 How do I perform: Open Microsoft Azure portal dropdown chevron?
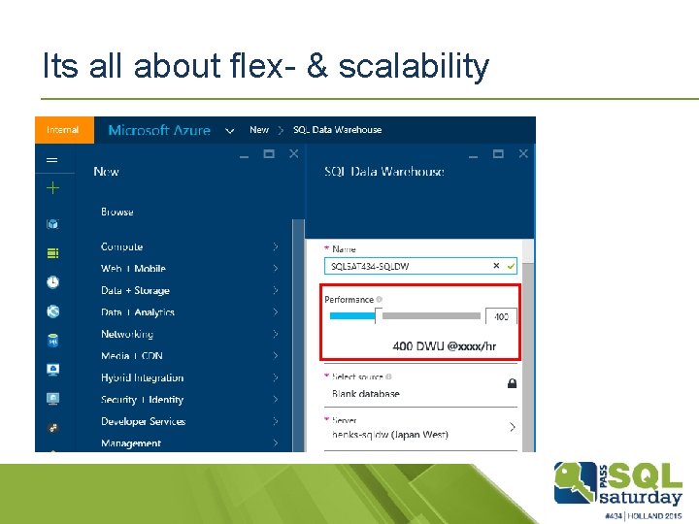[x=229, y=131]
